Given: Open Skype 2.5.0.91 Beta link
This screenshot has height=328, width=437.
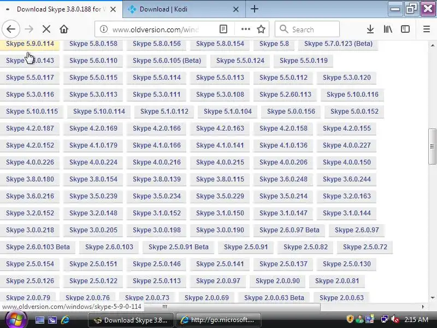Looking at the screenshot, I should (x=179, y=247).
